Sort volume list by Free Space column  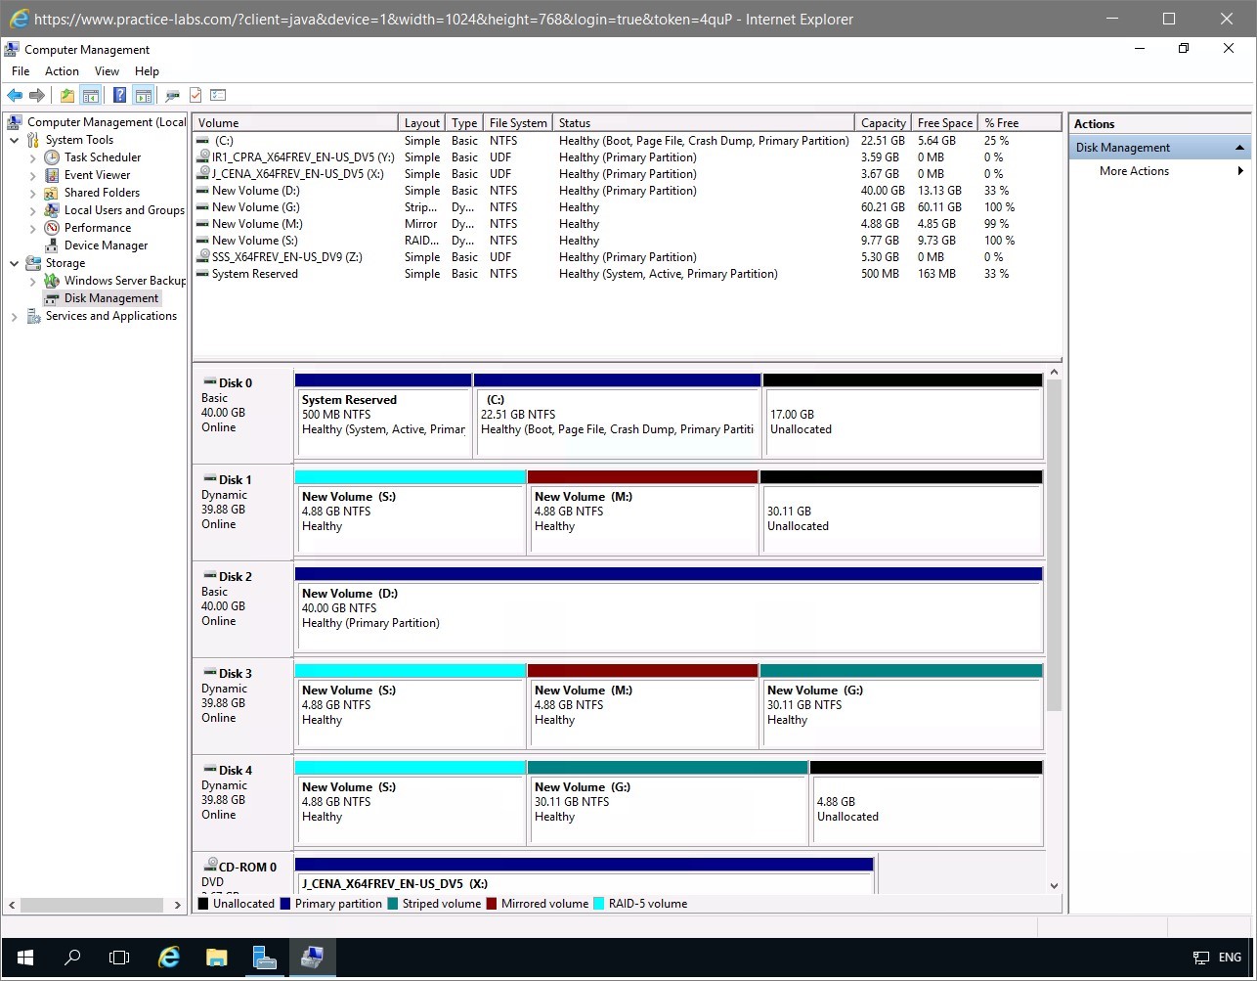[x=944, y=123]
